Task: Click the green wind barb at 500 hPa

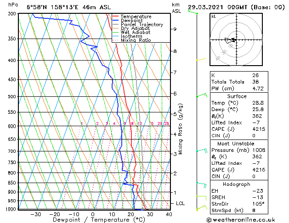Action: coord(202,95)
